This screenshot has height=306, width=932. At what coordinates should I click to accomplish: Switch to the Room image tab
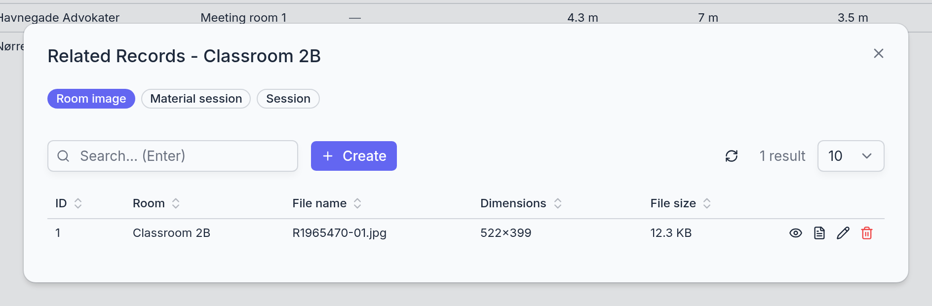[x=91, y=99]
